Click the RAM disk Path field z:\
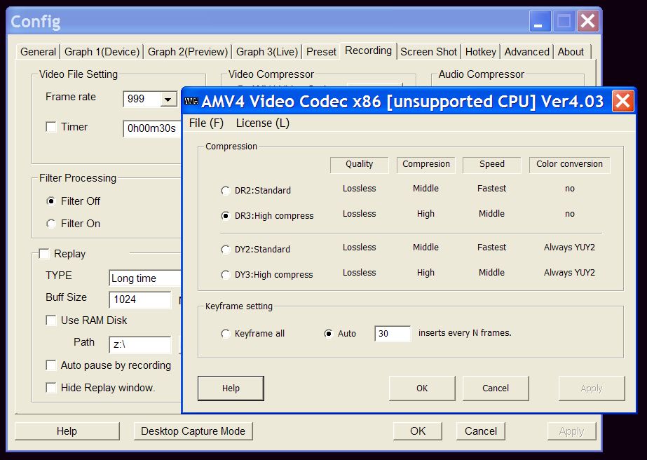The width and height of the screenshot is (647, 460). pos(140,344)
